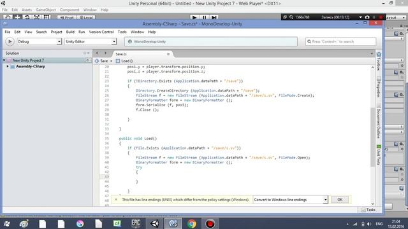Click recorder camera snapshot icon
The width and height of the screenshot is (408, 229).
(x=367, y=17)
